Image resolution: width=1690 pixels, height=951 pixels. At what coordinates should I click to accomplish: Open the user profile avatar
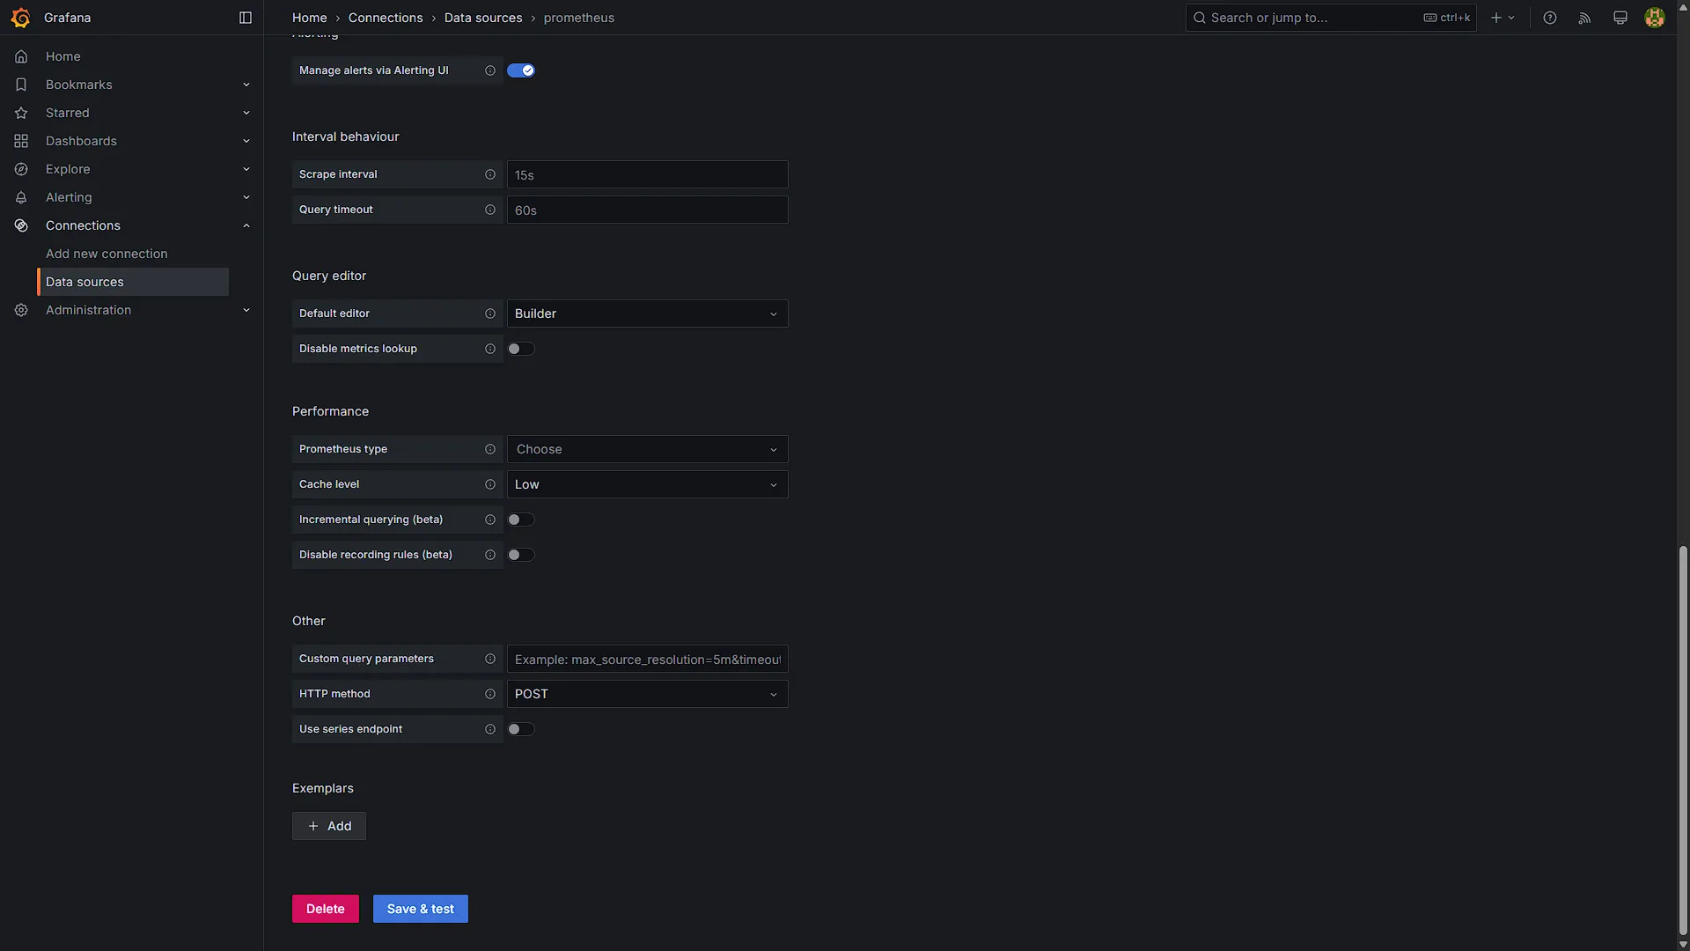(1655, 18)
